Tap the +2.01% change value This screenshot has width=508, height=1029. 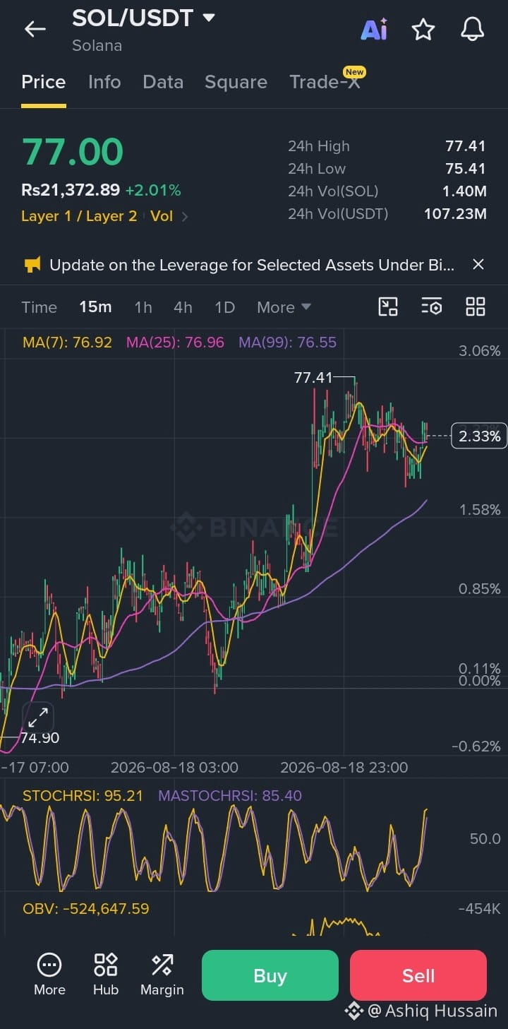click(153, 190)
